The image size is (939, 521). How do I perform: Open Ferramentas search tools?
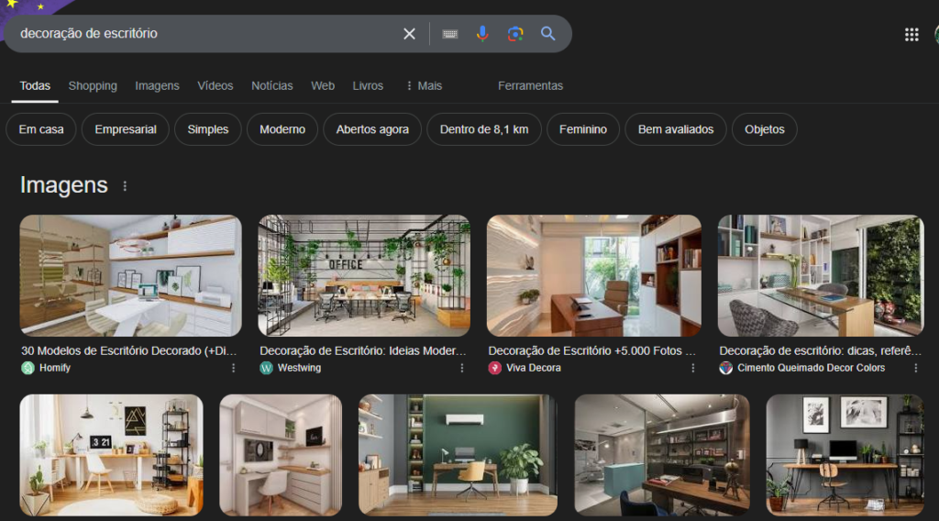pos(531,85)
